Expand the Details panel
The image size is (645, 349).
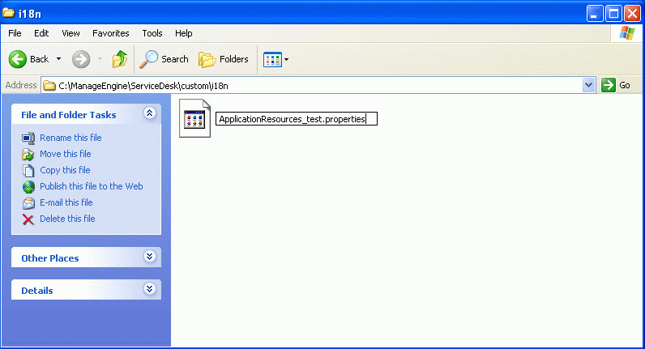pos(149,288)
